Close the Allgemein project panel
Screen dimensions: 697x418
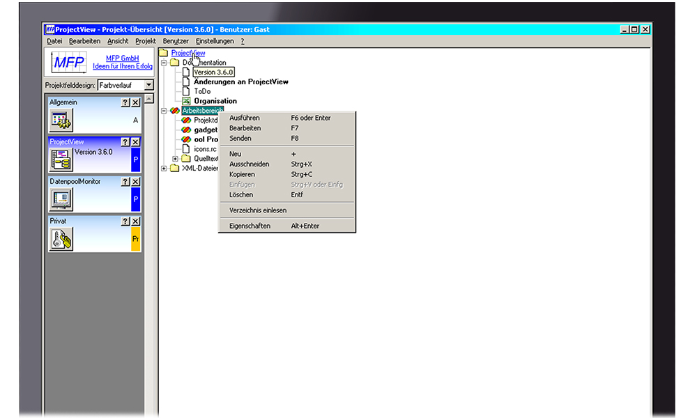[x=136, y=102]
